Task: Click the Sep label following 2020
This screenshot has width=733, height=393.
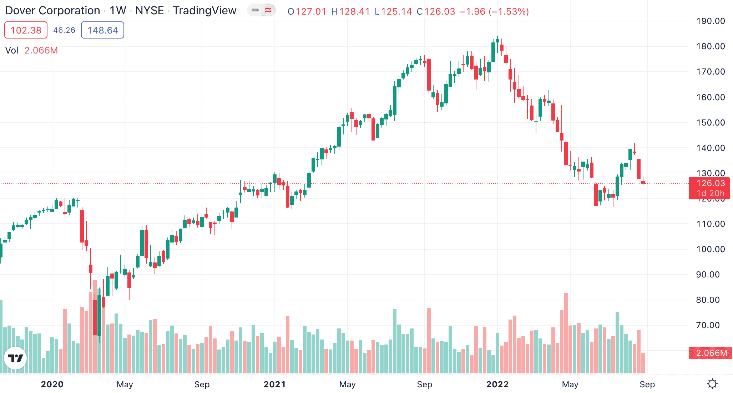Action: (202, 384)
